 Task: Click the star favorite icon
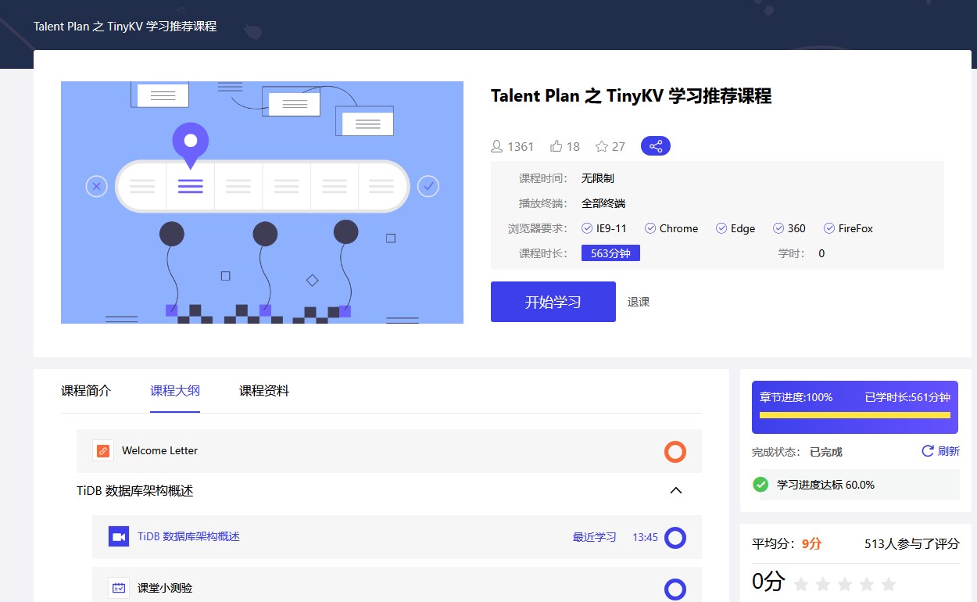(x=602, y=146)
